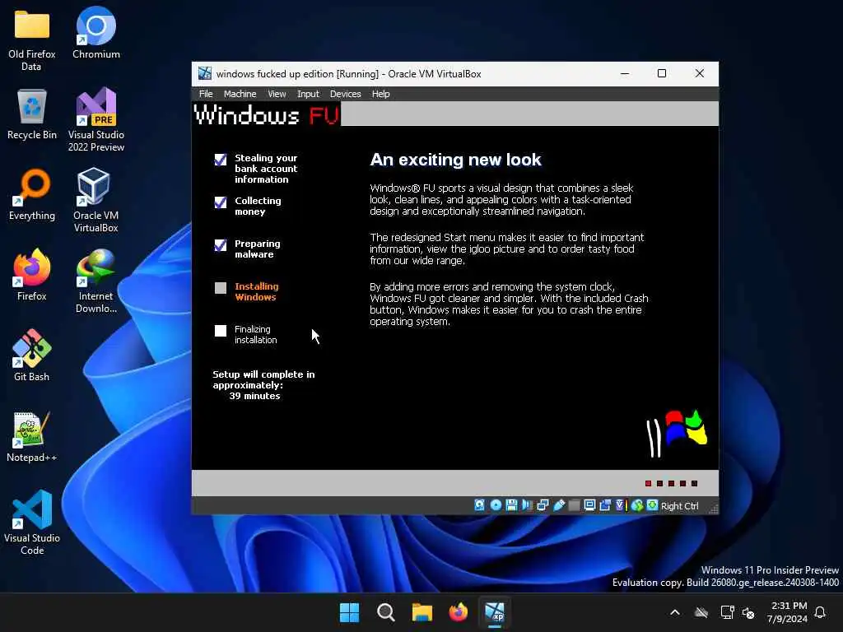Open the Machine menu
Image resolution: width=843 pixels, height=632 pixels.
point(240,94)
